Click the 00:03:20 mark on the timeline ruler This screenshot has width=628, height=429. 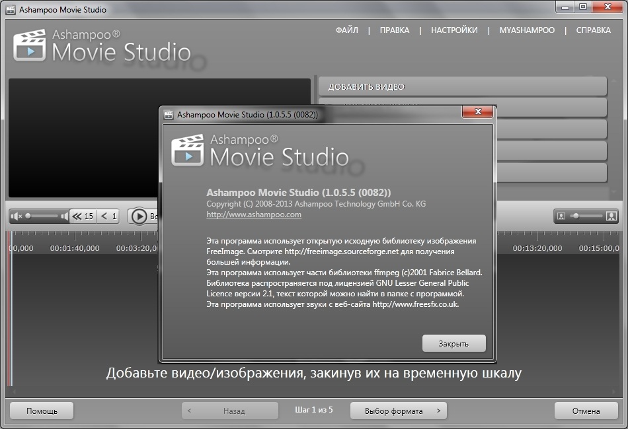(x=137, y=248)
